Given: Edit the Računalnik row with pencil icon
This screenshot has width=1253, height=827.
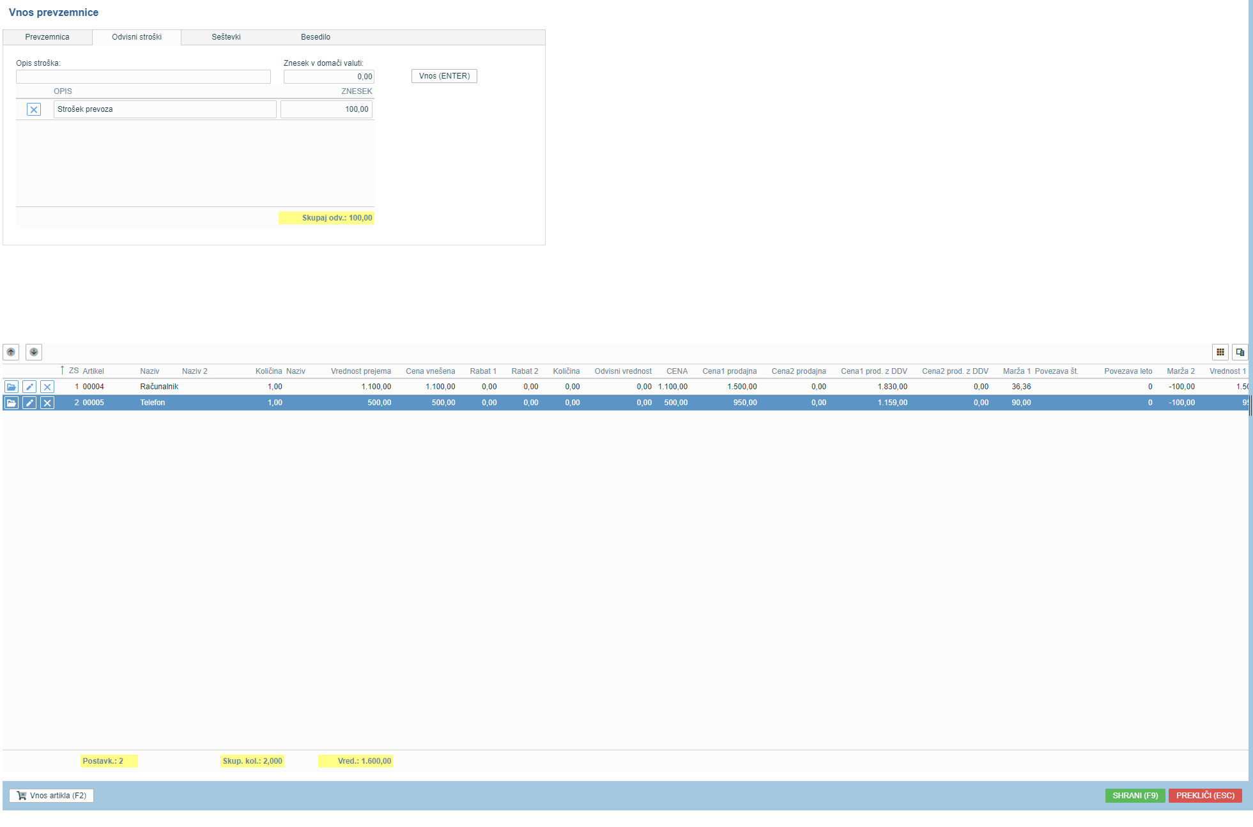Looking at the screenshot, I should pyautogui.click(x=29, y=387).
